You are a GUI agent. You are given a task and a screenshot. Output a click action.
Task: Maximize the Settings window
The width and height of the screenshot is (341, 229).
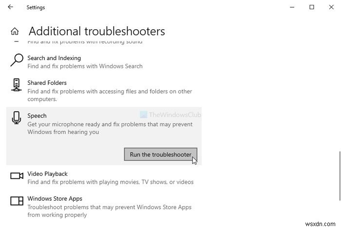click(x=312, y=7)
